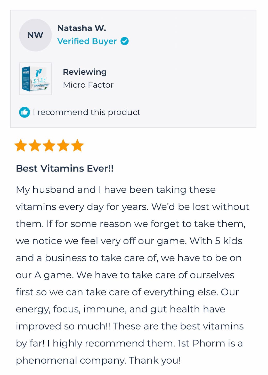This screenshot has width=268, height=375.
Task: Select the fourth orange rating star
Action: coord(63,145)
